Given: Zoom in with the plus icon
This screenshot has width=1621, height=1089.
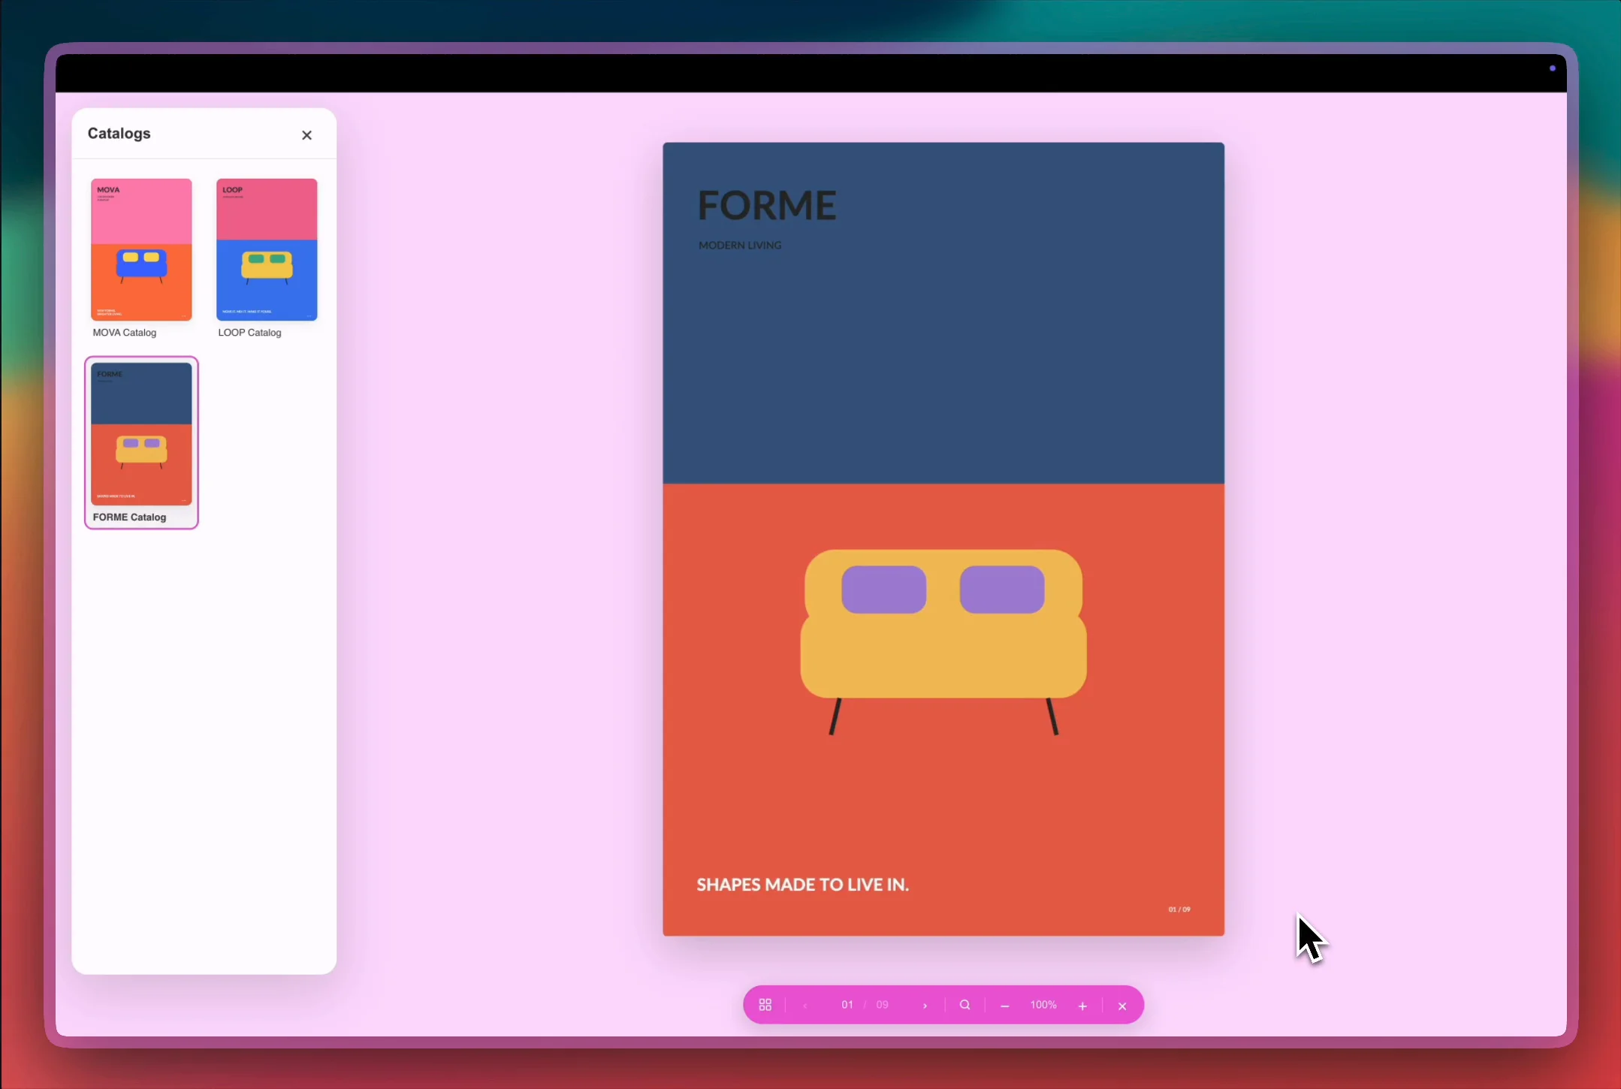Looking at the screenshot, I should point(1082,1006).
